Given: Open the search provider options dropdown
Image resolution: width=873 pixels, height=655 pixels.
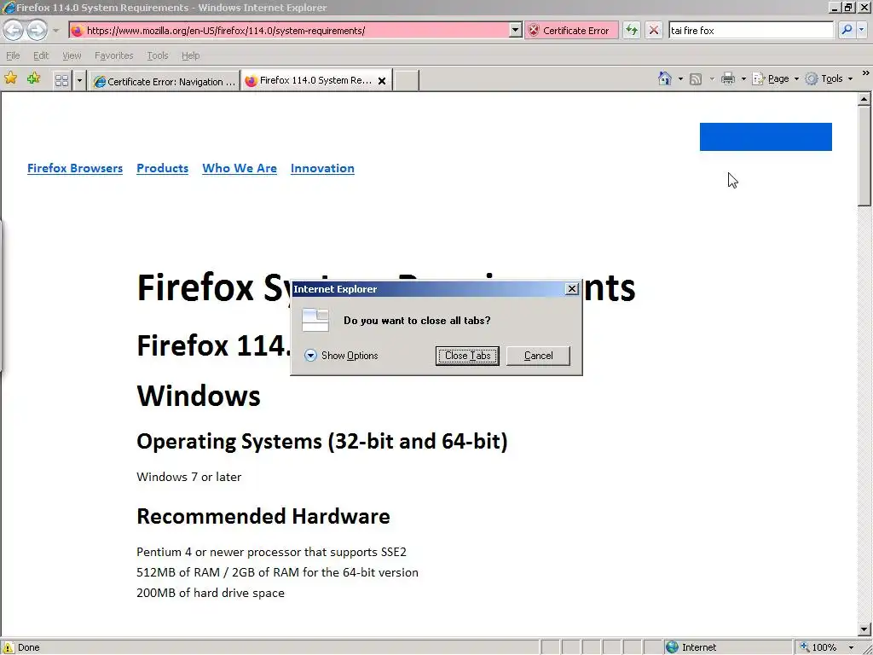Looking at the screenshot, I should [x=862, y=31].
